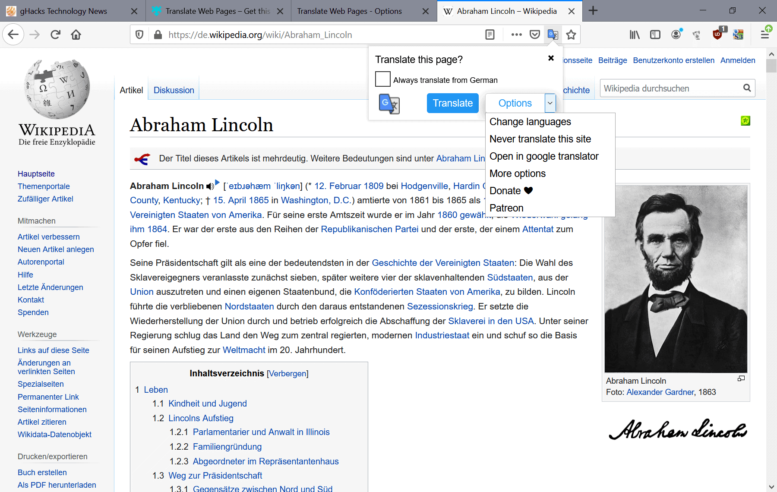This screenshot has height=492, width=777.
Task: Click the colorful extension icon in toolbar
Action: click(739, 35)
